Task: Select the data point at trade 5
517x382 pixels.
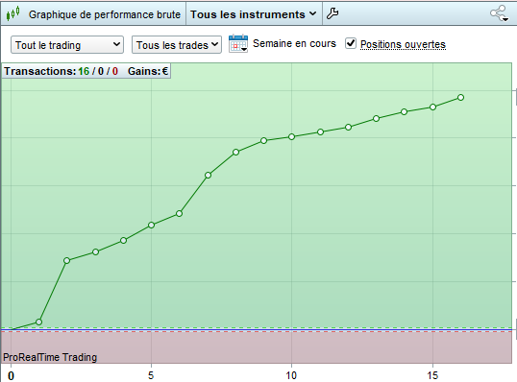Action: pyautogui.click(x=151, y=225)
